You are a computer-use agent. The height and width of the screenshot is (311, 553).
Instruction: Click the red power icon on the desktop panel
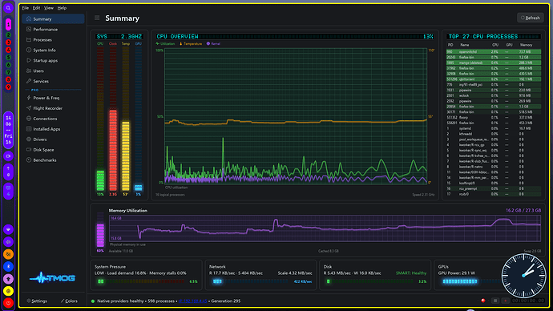coord(8,303)
